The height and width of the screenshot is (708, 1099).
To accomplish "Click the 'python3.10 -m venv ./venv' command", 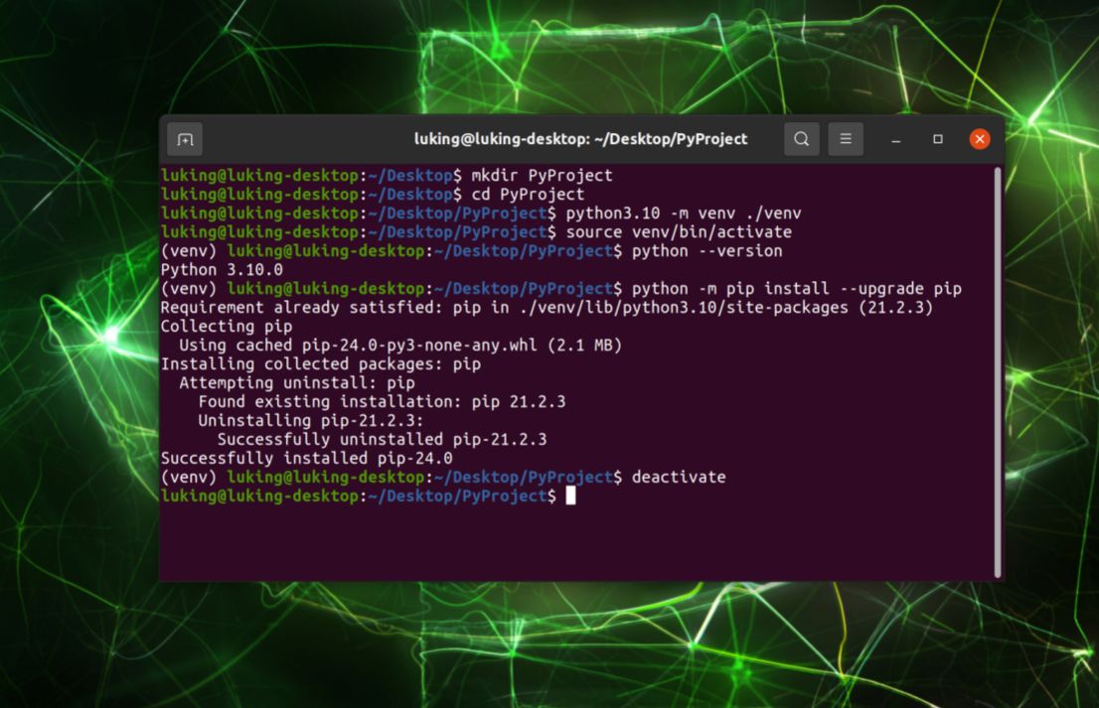I will pyautogui.click(x=684, y=212).
